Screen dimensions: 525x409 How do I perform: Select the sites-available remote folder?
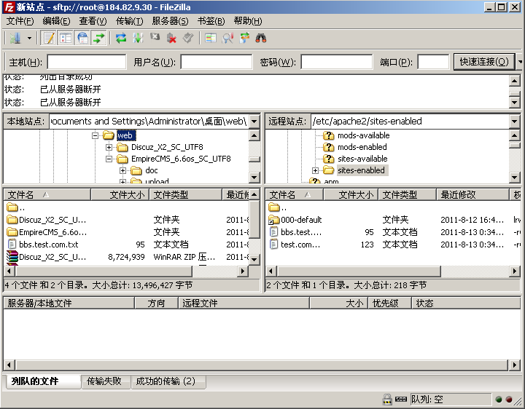tap(362, 159)
